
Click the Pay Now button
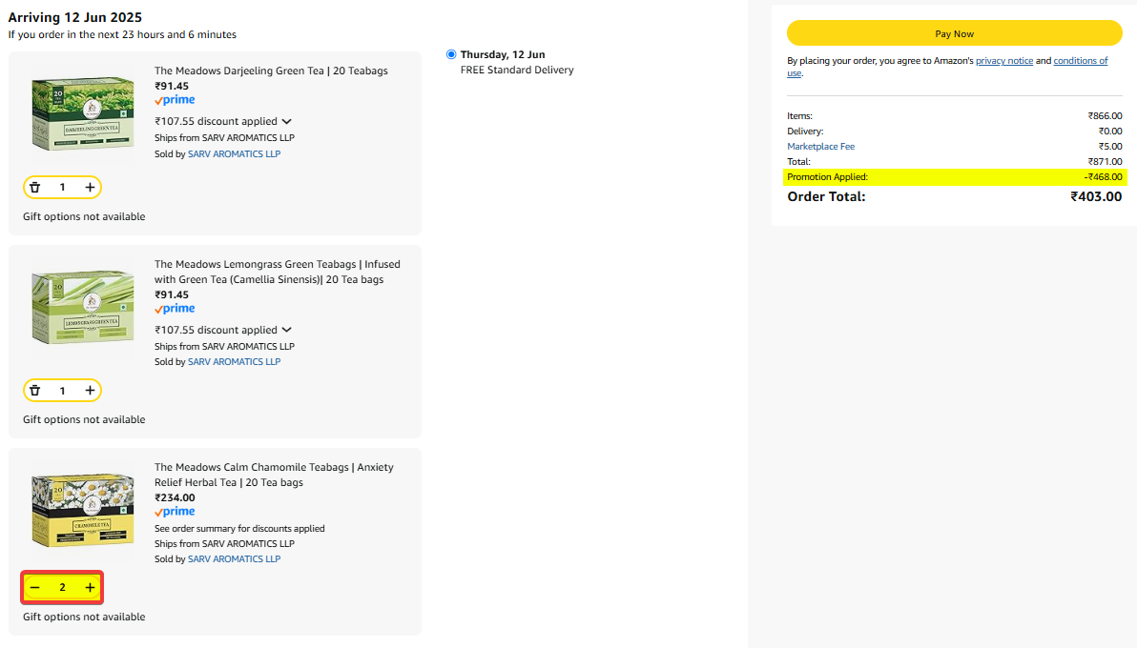click(954, 34)
